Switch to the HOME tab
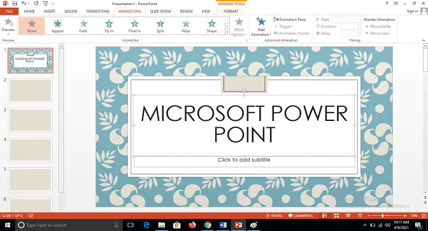The width and height of the screenshot is (428, 231). pos(29,11)
